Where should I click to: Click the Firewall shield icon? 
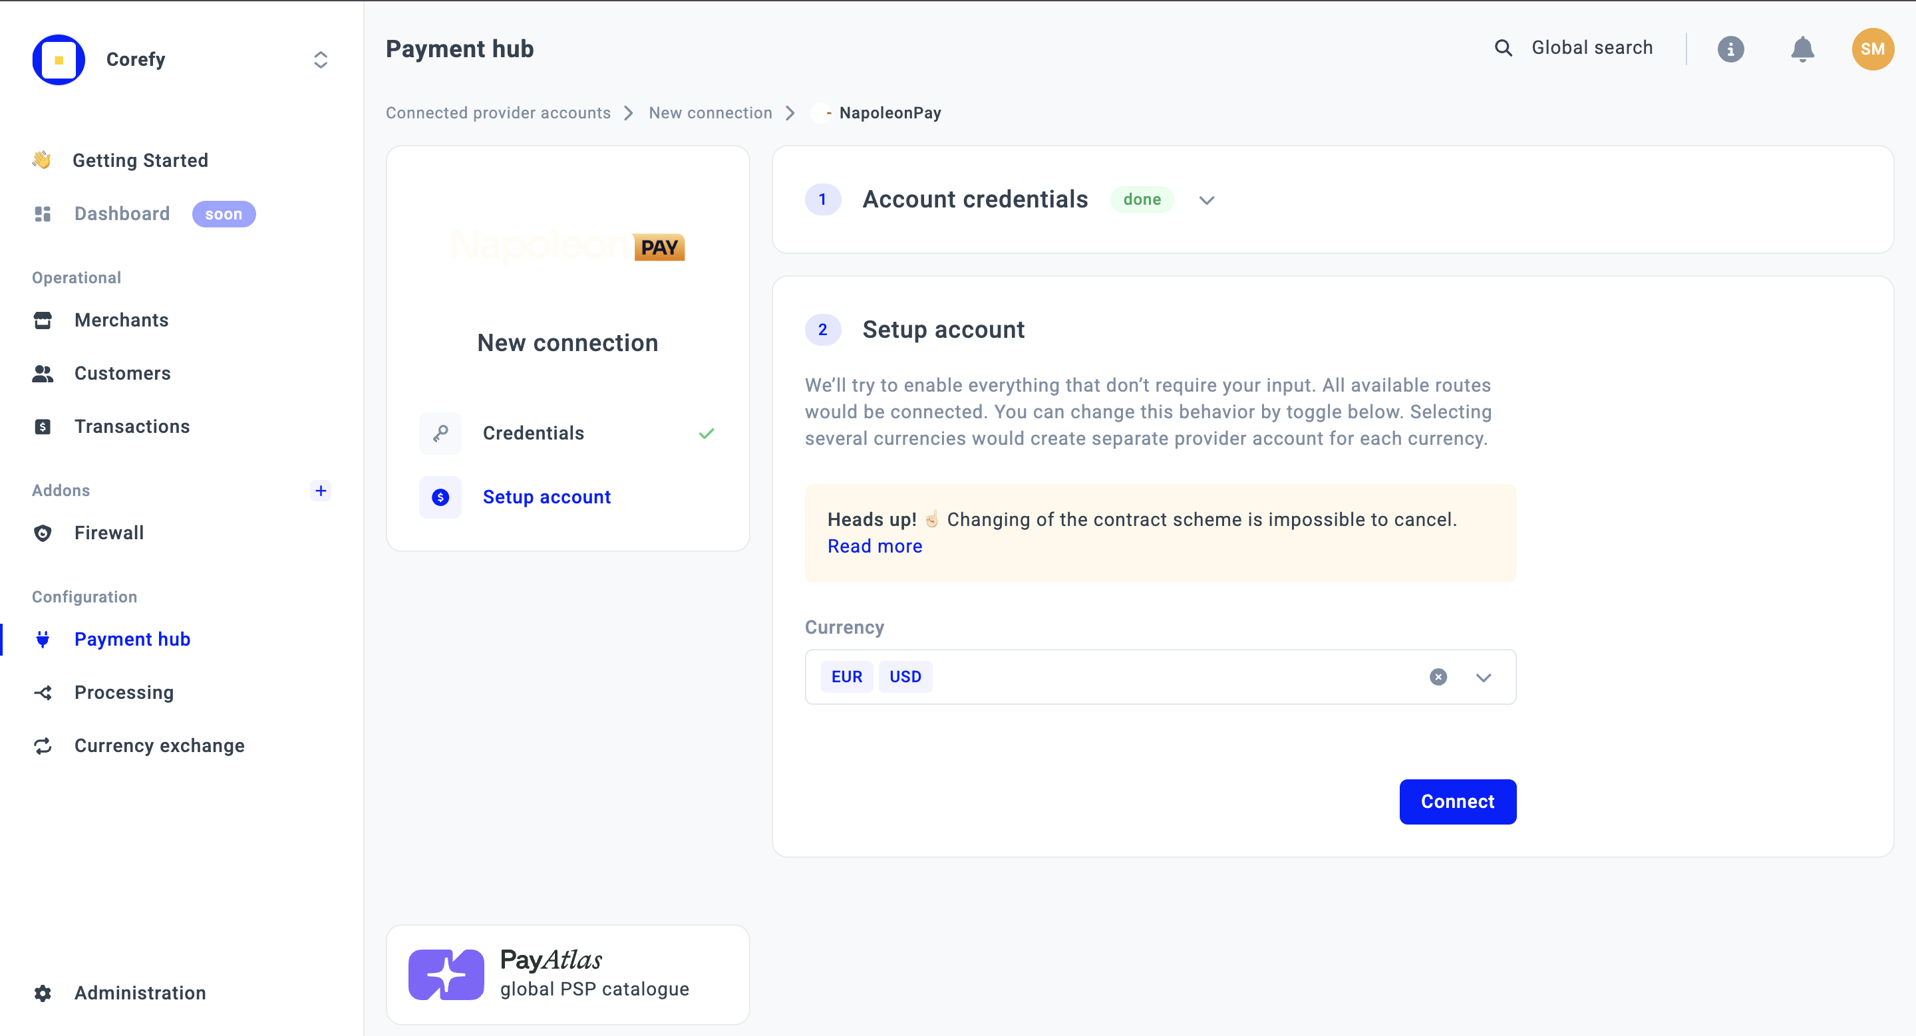pos(43,533)
